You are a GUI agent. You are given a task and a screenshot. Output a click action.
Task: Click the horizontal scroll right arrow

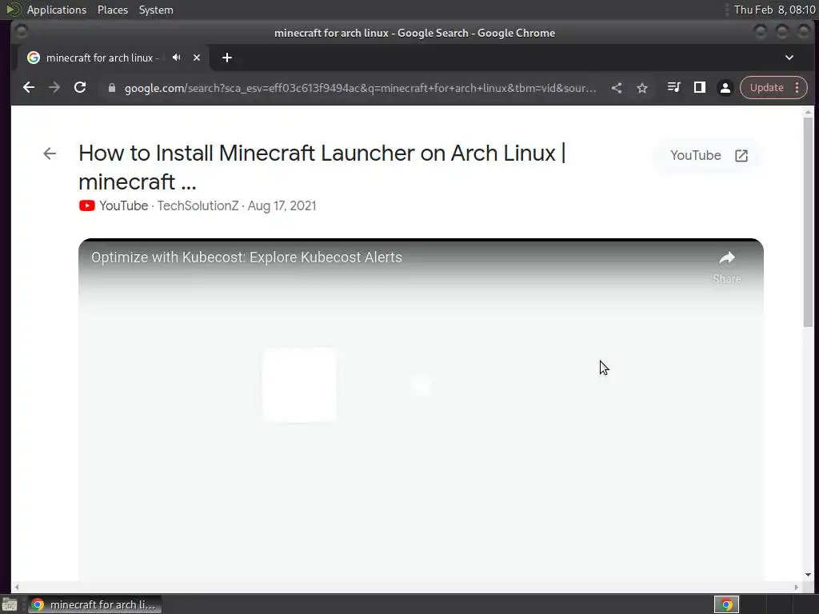[796, 587]
